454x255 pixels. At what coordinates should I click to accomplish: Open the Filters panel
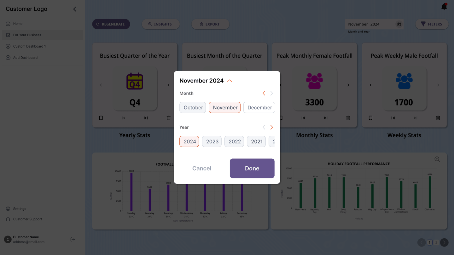[432, 24]
